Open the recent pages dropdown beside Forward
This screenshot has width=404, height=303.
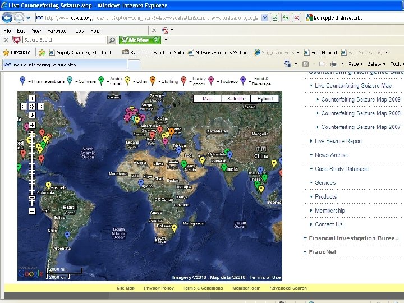tap(29, 18)
